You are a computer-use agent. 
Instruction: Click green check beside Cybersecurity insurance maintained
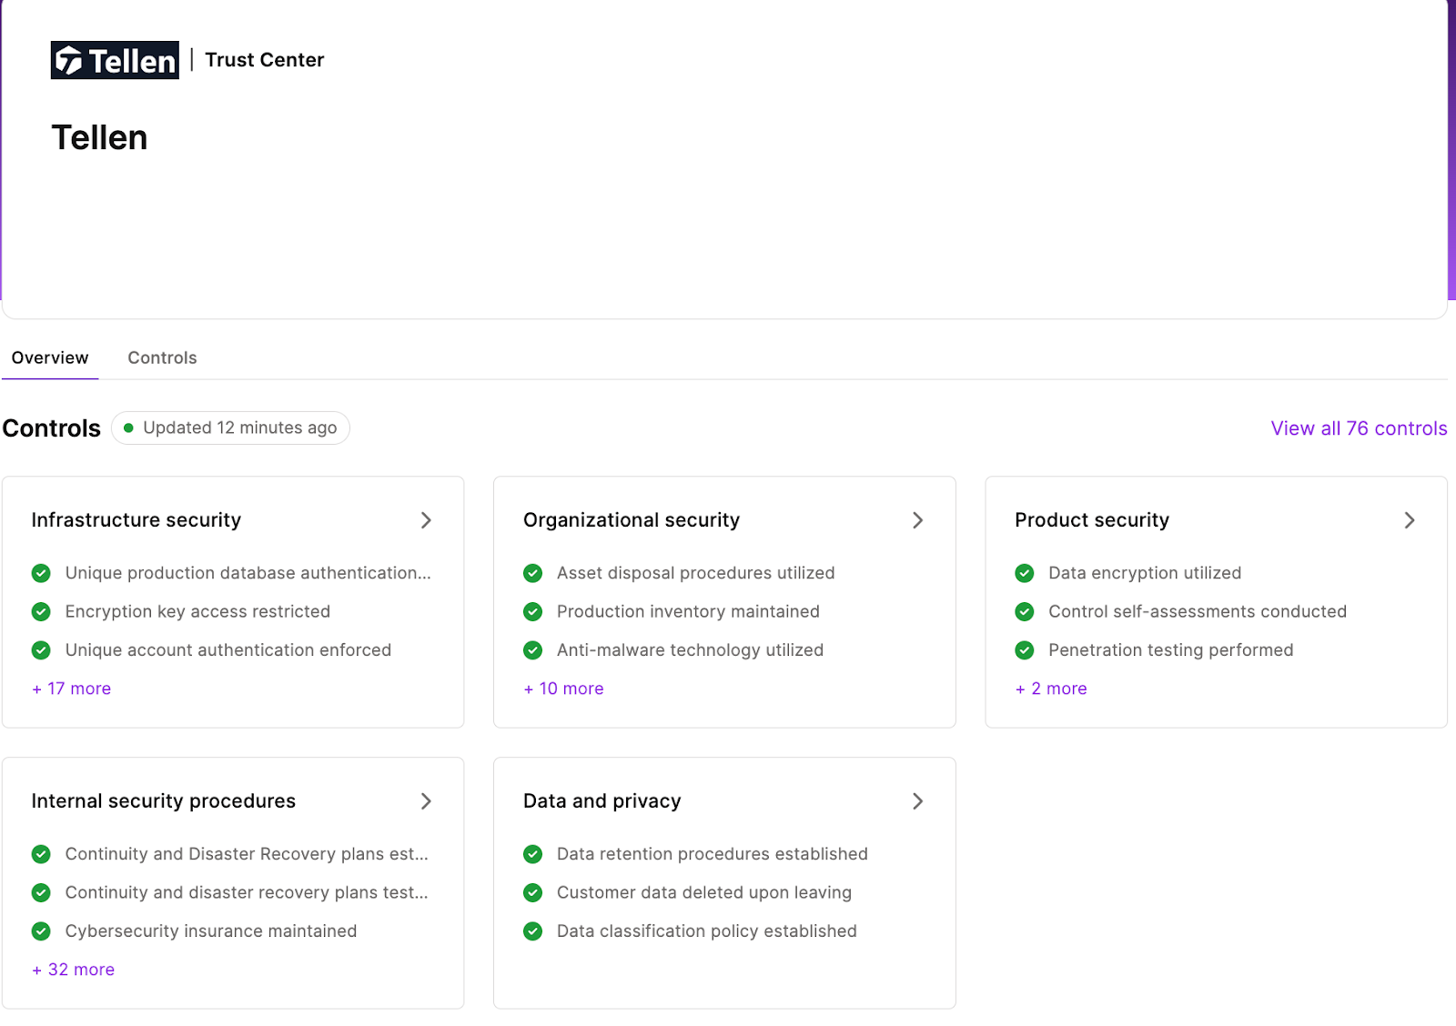pos(41,931)
